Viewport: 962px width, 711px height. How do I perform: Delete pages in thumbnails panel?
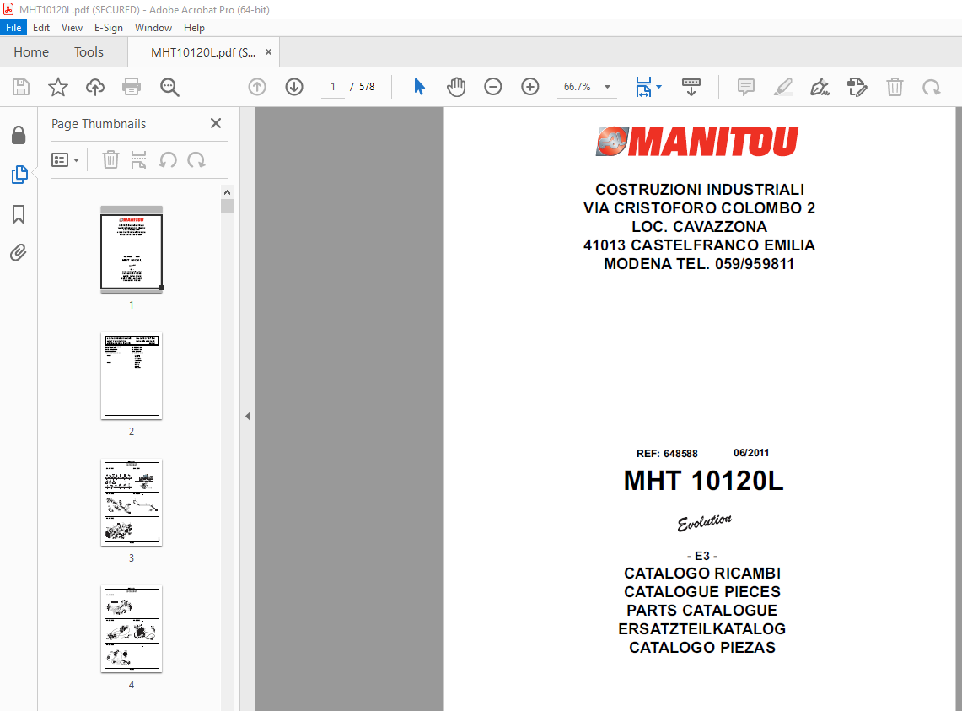(x=110, y=159)
